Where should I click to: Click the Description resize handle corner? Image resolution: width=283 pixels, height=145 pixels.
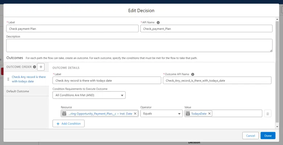click(271, 51)
